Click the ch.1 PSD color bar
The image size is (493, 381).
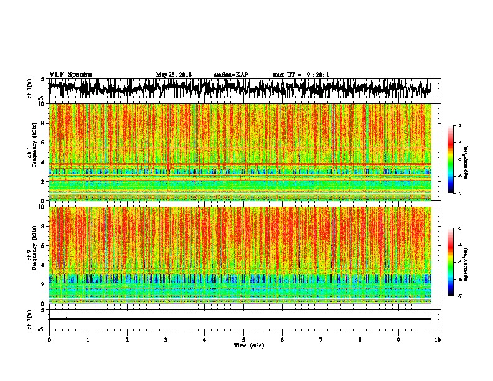tap(451, 159)
